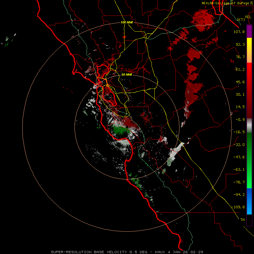Click the 76.7 scale value
254x254 pixels.
click(x=240, y=57)
